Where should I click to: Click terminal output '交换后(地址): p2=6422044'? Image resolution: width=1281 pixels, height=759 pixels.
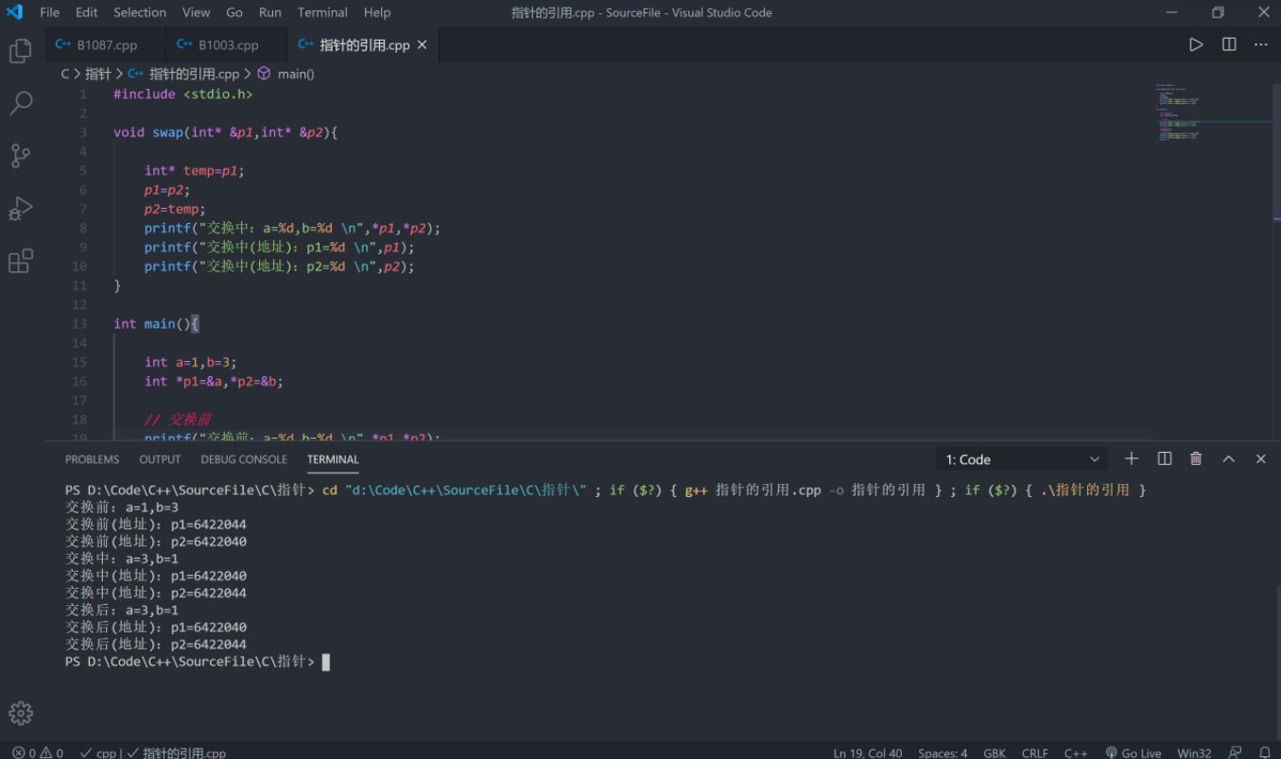click(x=156, y=645)
